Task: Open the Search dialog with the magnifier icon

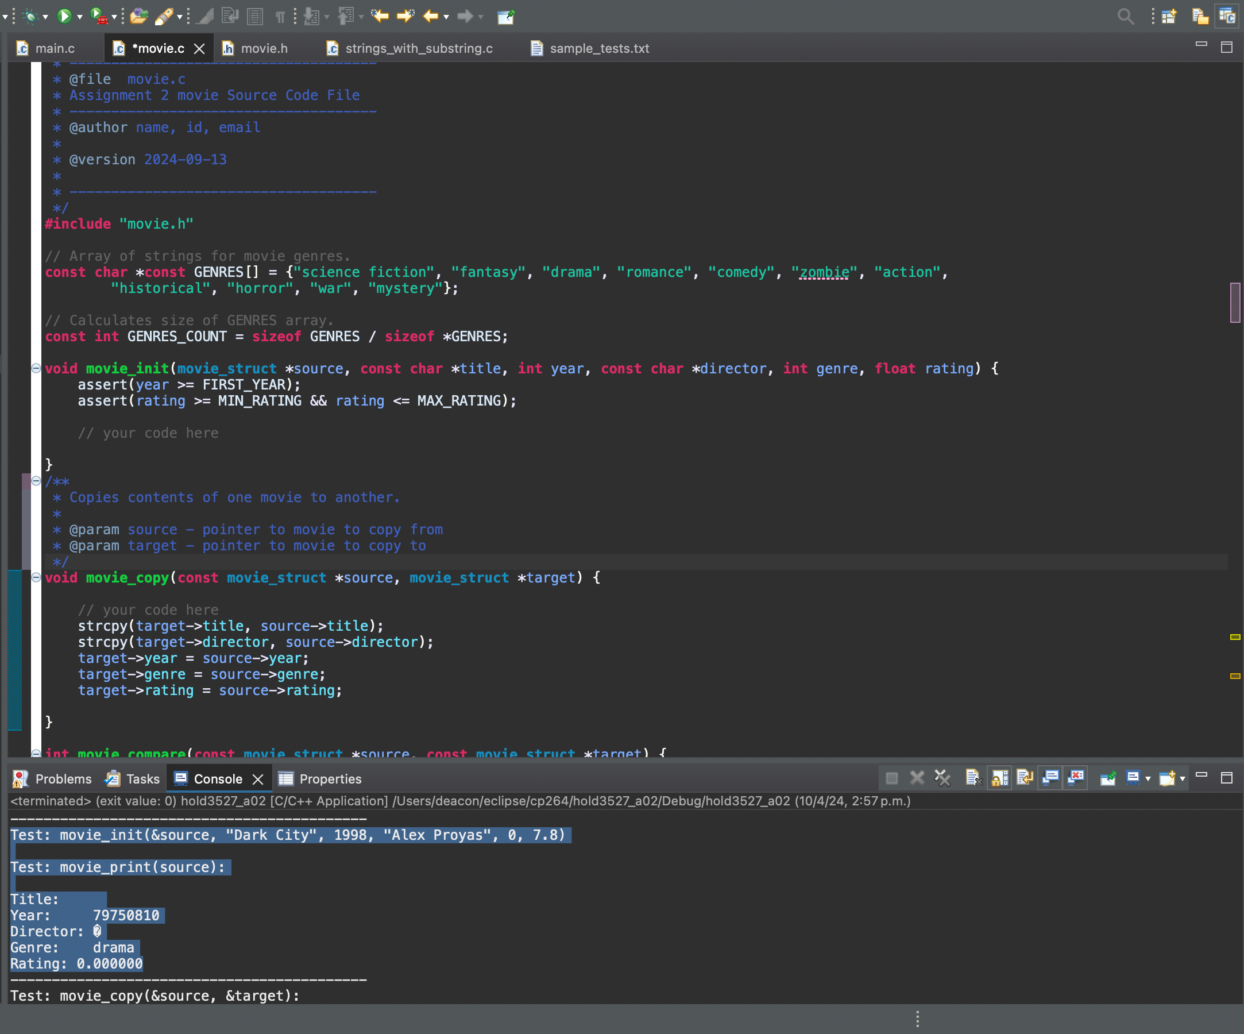Action: point(1126,16)
